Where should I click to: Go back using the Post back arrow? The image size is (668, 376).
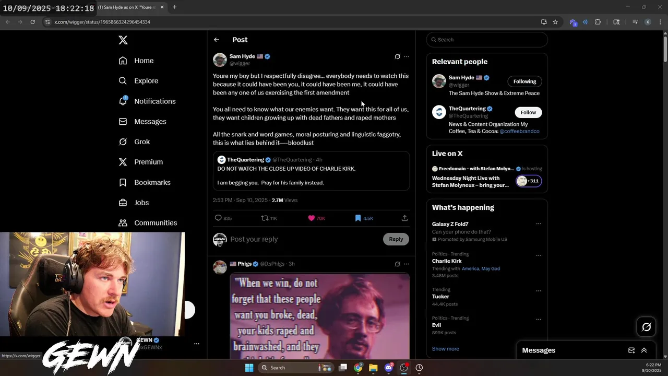[x=217, y=40]
